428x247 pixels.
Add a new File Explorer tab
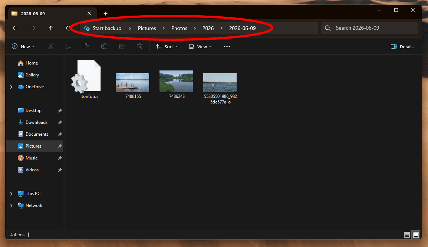click(x=106, y=13)
